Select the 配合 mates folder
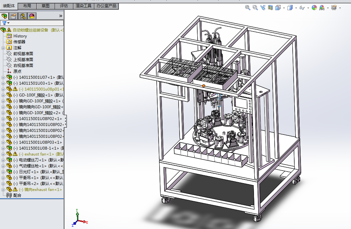 tap(17, 196)
